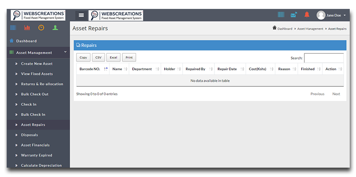Open View Fixed Assets in sidebar

(37, 74)
